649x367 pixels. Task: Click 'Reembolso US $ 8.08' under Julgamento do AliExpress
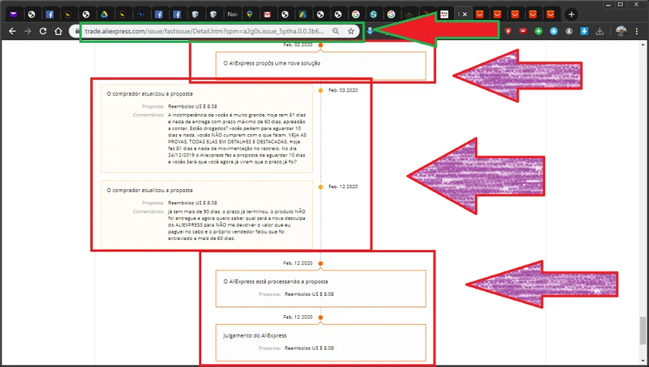(x=309, y=348)
